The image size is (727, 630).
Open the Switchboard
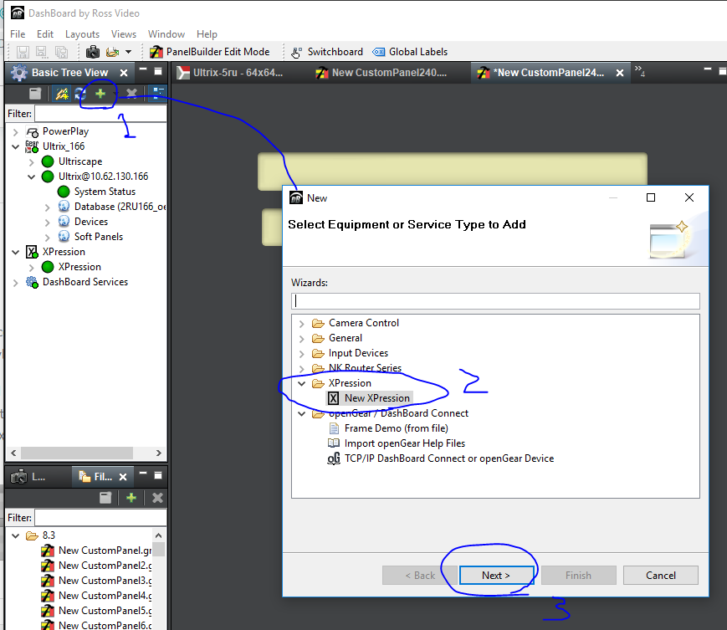pos(327,52)
